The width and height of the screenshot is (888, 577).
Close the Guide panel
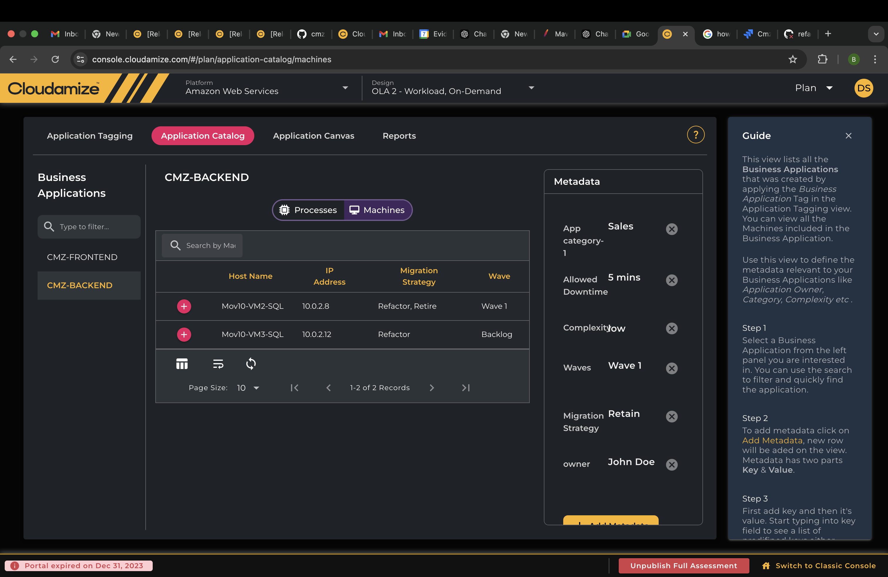click(848, 136)
